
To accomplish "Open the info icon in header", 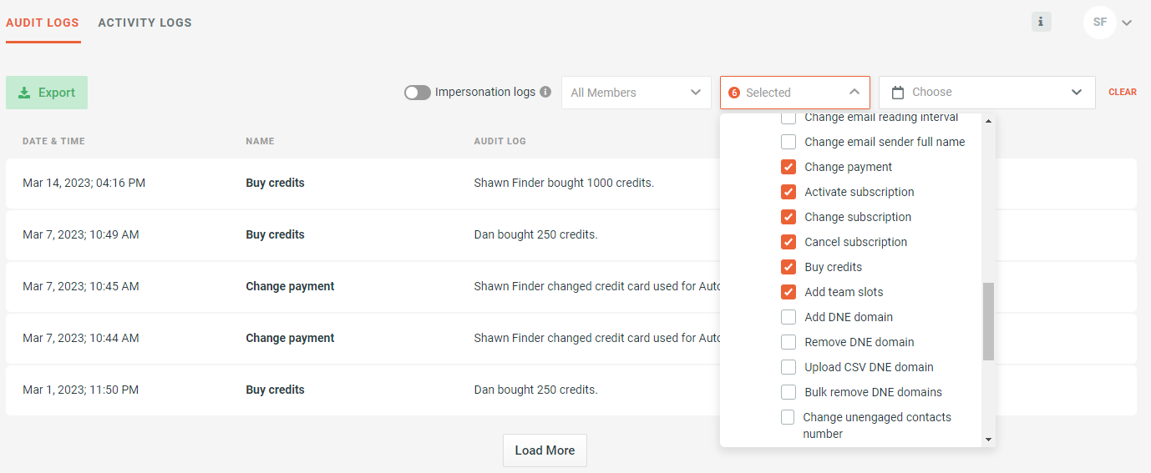I will [1041, 23].
